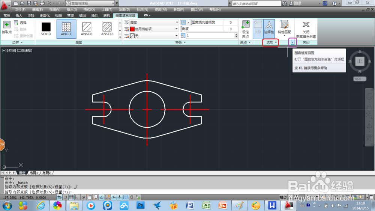Toggle the Associative (关联) hatch option
Image resolution: width=375 pixels, height=211 pixels.
coord(258,29)
